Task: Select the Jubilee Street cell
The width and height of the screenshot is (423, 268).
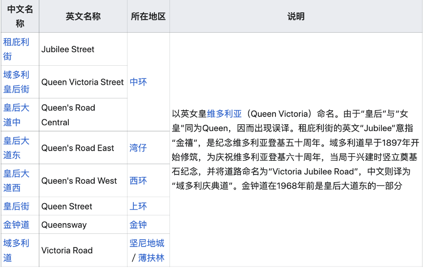Action: 83,49
